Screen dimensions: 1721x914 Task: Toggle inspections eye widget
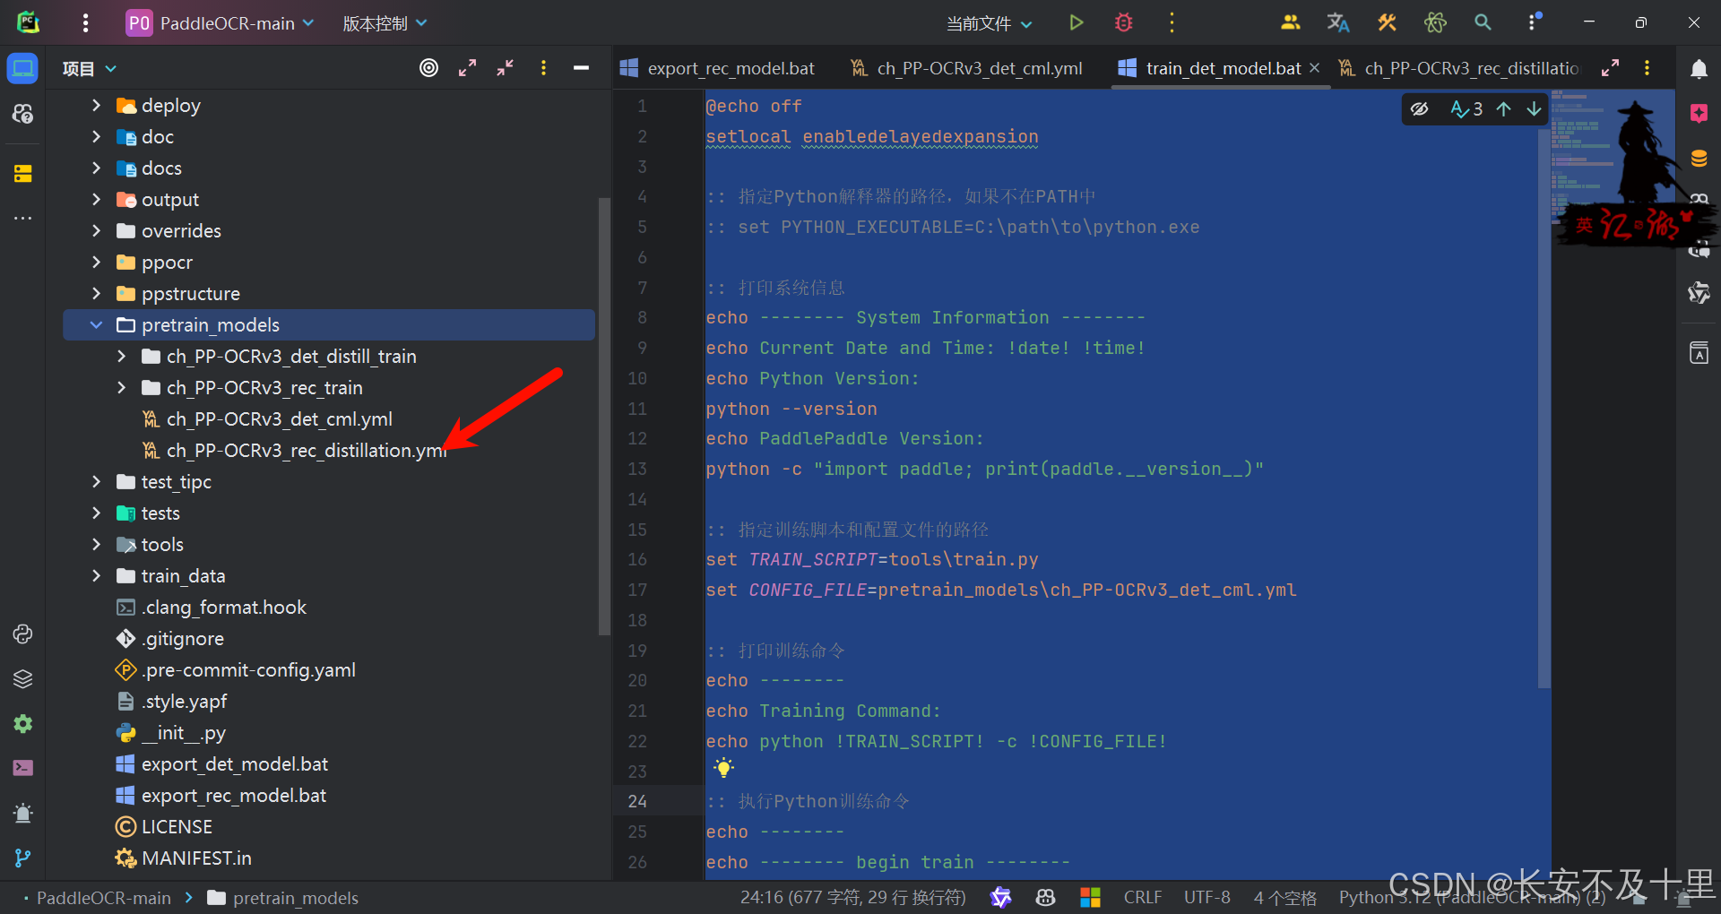(x=1420, y=109)
